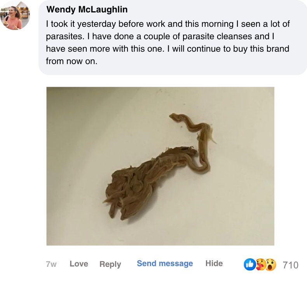Click the Wow surprised-face reaction emoji

point(271,265)
